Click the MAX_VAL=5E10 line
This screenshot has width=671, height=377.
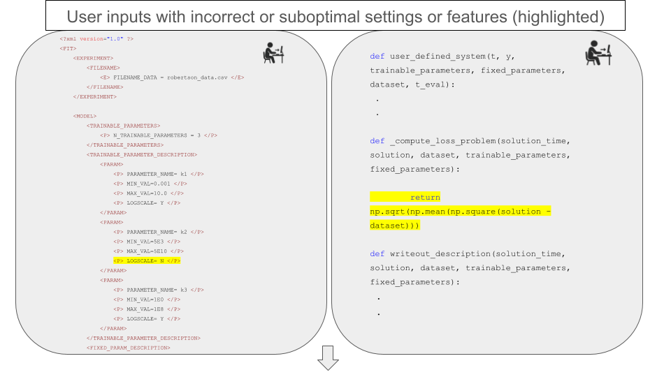[x=148, y=251]
